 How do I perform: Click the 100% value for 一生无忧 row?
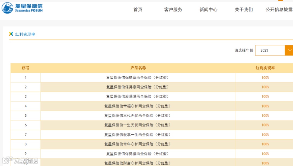[x=265, y=125]
